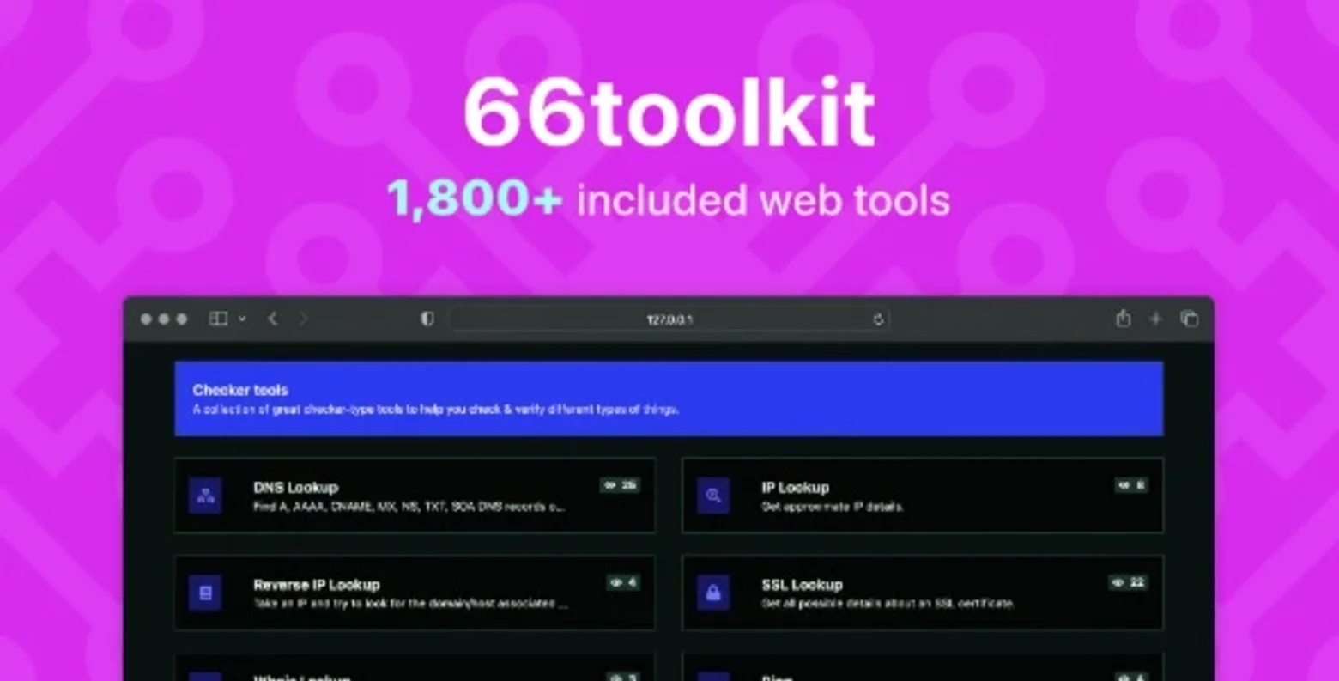Open the browser Share icon
The width and height of the screenshot is (1339, 681).
tap(1123, 319)
